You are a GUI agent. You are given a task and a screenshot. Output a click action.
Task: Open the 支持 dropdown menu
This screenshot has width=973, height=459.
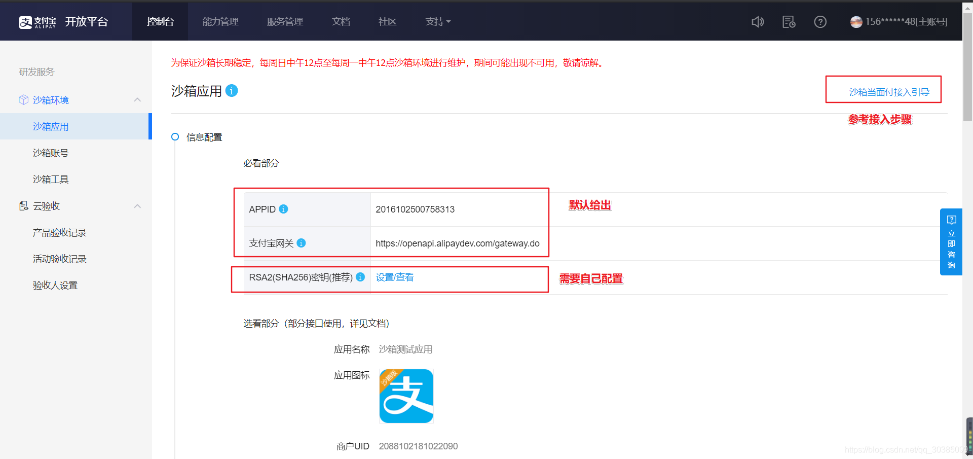tap(437, 22)
